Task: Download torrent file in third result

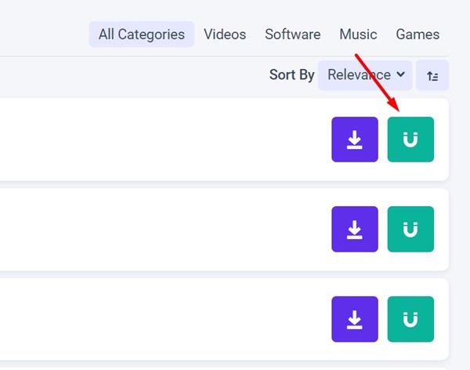Action: [x=355, y=319]
